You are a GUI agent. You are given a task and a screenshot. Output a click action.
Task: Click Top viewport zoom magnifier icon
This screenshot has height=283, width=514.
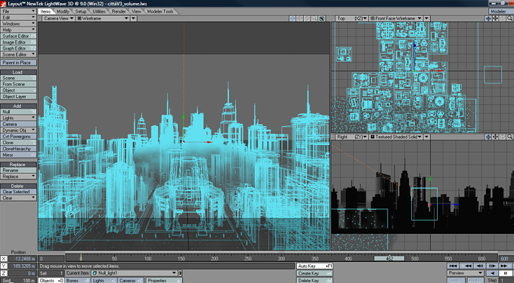click(x=510, y=19)
